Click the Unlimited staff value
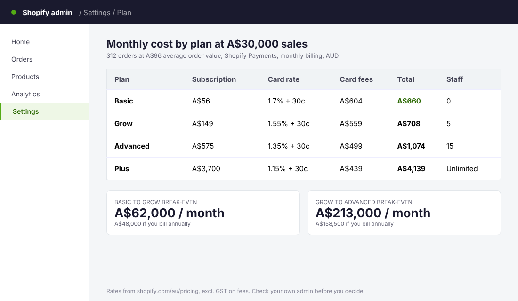 point(462,169)
